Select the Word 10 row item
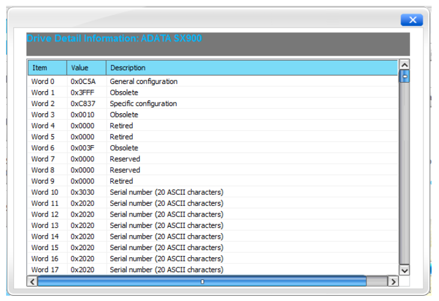439x301 pixels. pyautogui.click(x=45, y=192)
